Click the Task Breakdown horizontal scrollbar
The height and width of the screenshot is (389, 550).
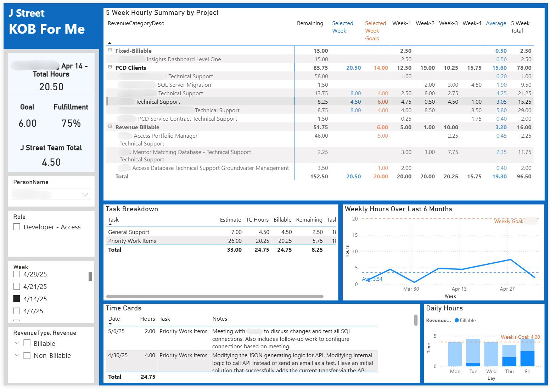[215, 296]
